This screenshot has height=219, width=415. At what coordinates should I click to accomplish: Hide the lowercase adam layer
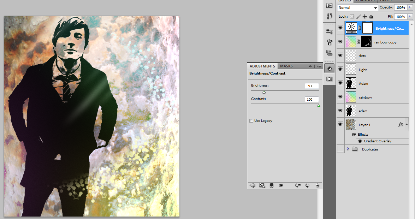[x=340, y=111]
